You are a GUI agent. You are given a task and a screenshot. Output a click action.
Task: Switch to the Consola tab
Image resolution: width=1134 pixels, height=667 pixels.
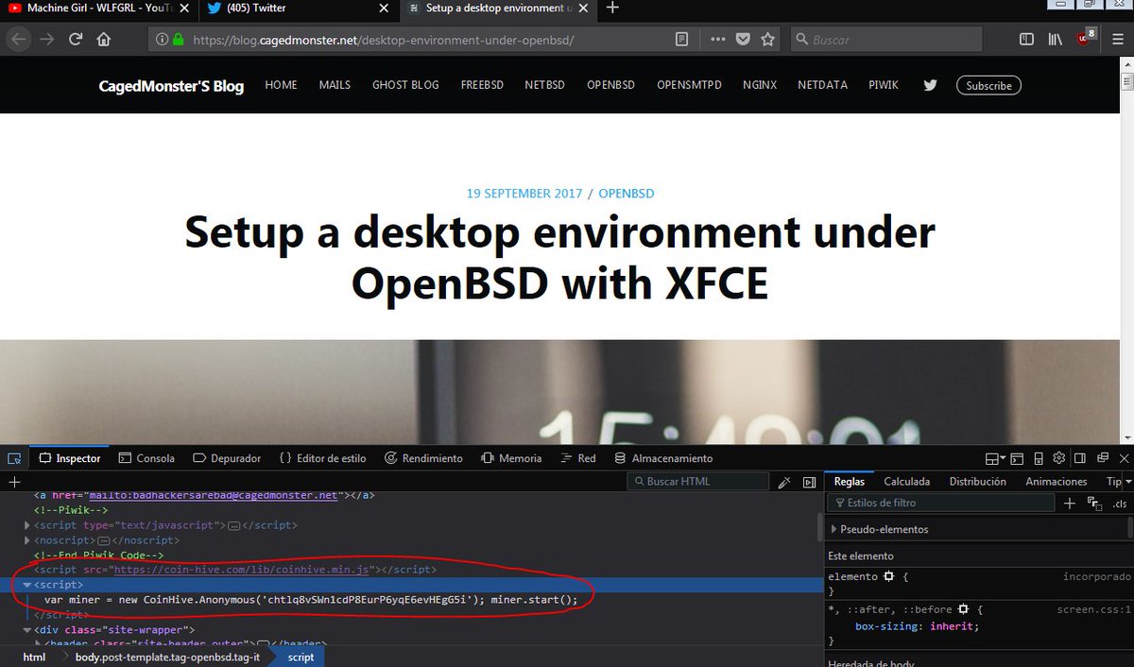click(x=146, y=458)
